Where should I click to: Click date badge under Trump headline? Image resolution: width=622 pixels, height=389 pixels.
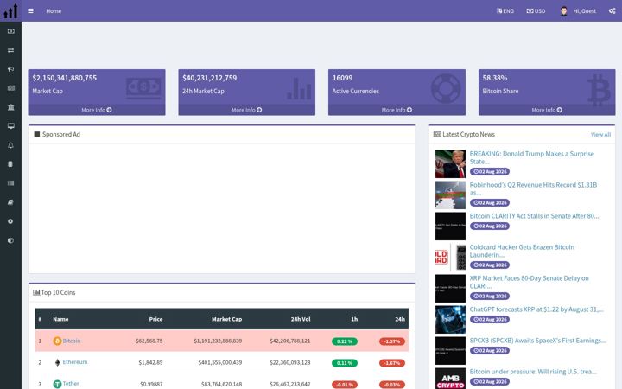pos(490,171)
